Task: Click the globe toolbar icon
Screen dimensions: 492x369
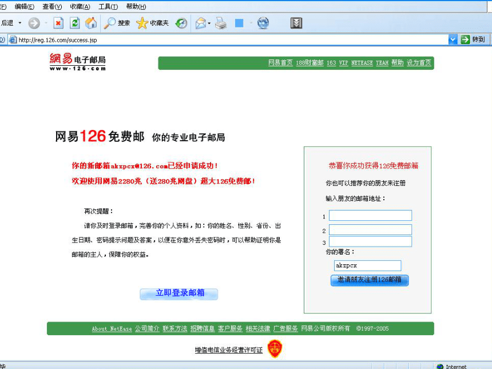Action: tap(263, 23)
